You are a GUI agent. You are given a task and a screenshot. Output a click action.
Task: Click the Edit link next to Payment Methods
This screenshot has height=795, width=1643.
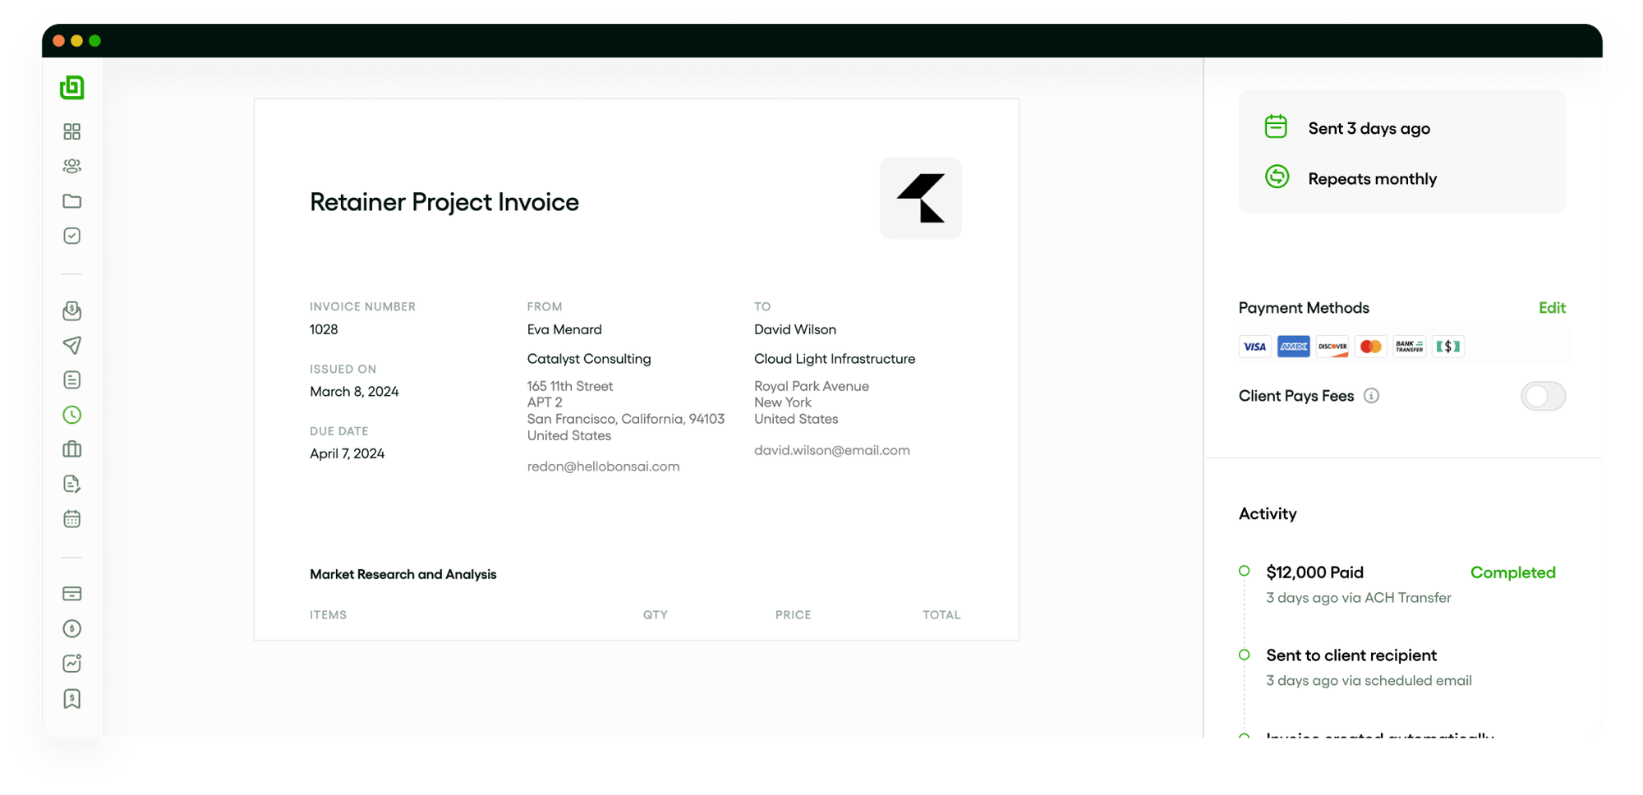pyautogui.click(x=1552, y=308)
